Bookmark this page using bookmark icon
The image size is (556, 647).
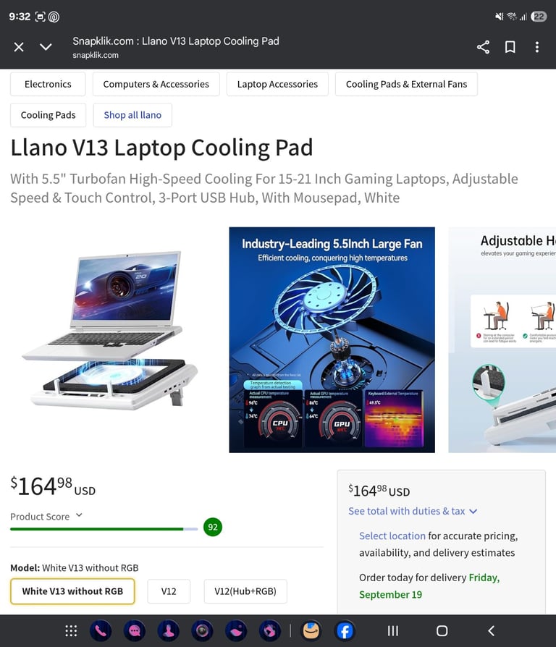coord(510,47)
